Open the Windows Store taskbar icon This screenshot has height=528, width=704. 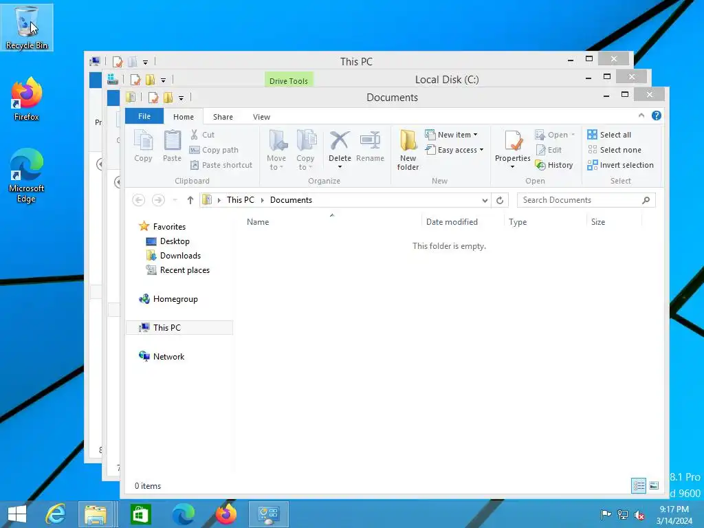point(140,514)
